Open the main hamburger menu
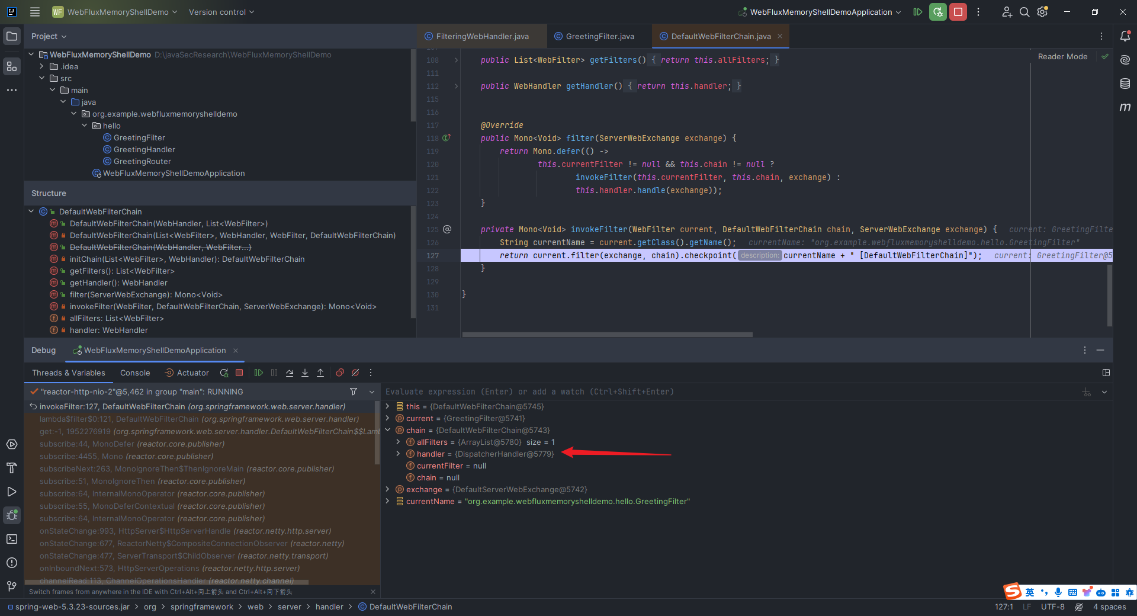 [x=35, y=12]
